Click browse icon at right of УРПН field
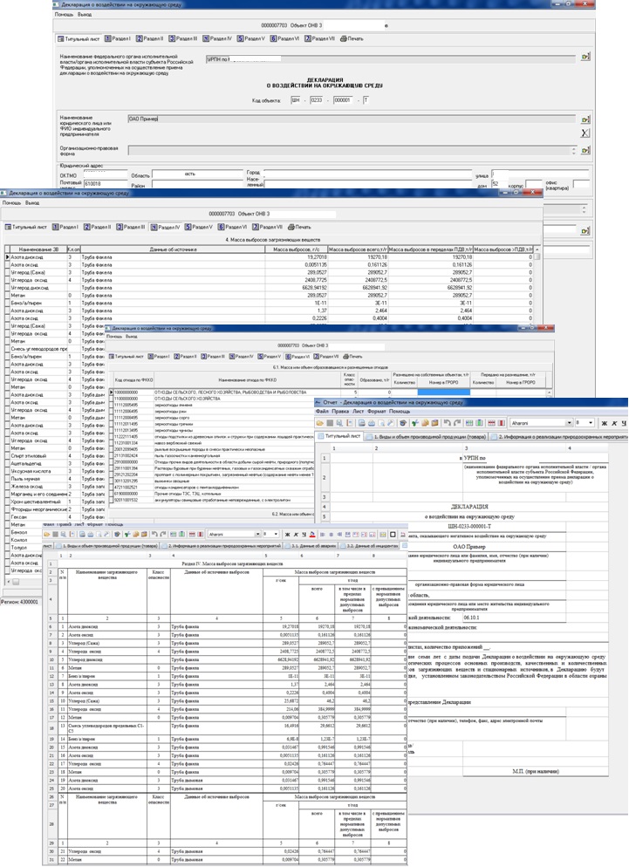 (585, 58)
